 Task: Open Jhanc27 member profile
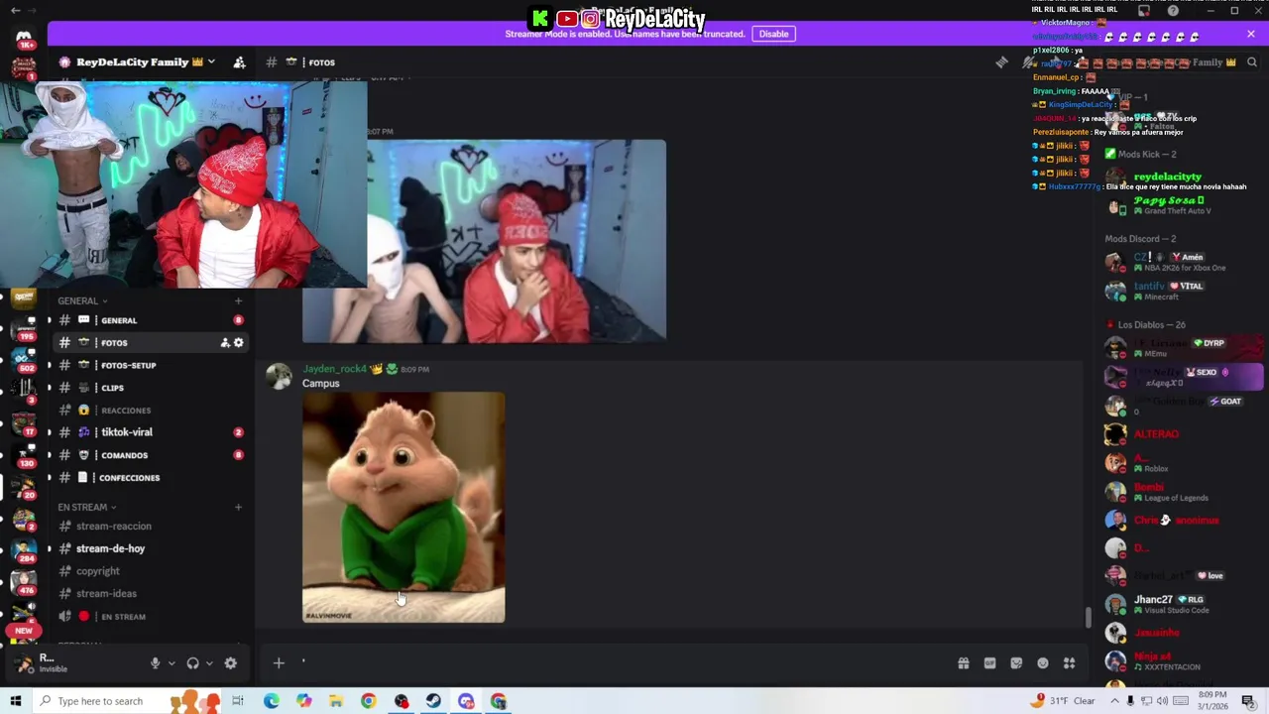[1185, 604]
